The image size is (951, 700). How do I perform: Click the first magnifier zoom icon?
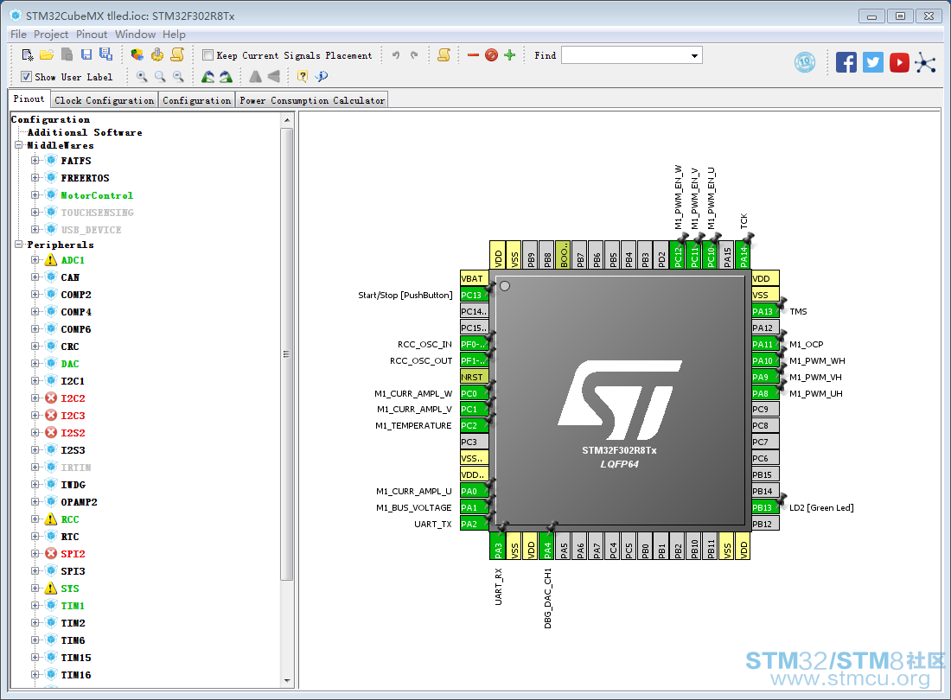tap(142, 76)
